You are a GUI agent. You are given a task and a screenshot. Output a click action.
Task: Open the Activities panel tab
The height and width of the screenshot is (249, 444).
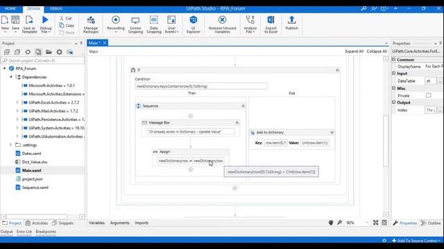pyautogui.click(x=37, y=223)
